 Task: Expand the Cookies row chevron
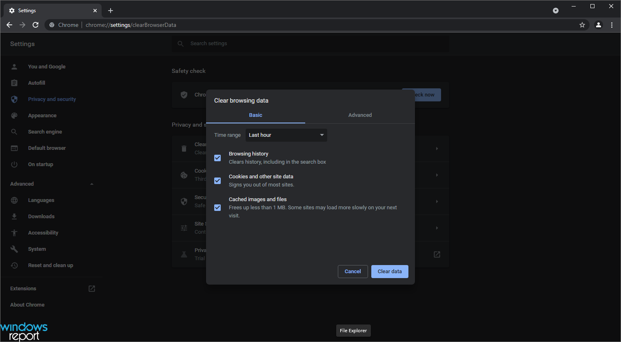(437, 175)
